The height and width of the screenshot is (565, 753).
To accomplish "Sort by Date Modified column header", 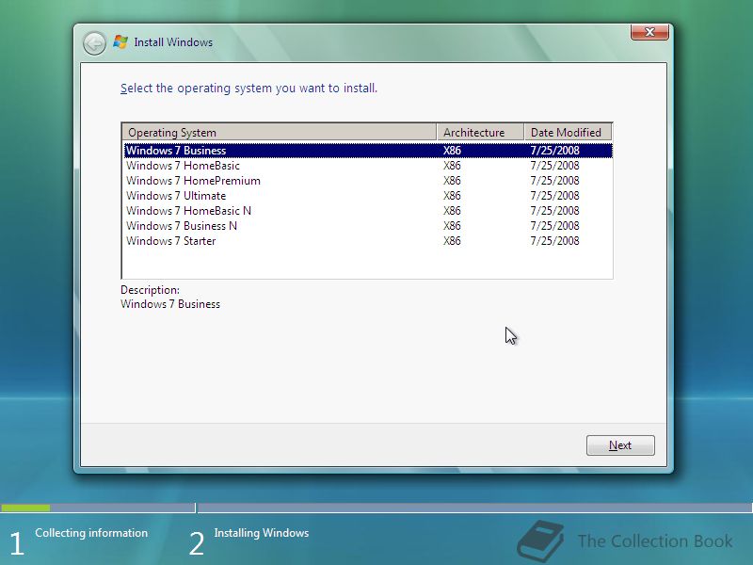I will pyautogui.click(x=568, y=132).
